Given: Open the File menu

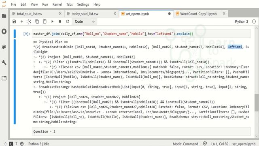Looking at the screenshot, I should tap(13, 4).
